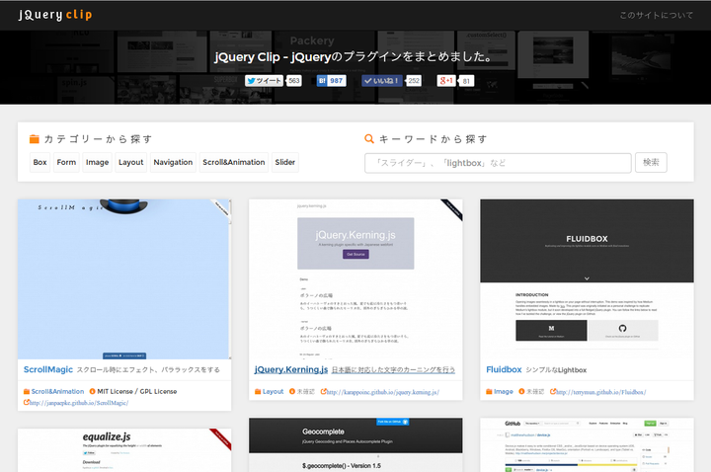This screenshot has width=711, height=472.
Task: Open the jQuery.Kerning.js title link
Action: [x=291, y=369]
